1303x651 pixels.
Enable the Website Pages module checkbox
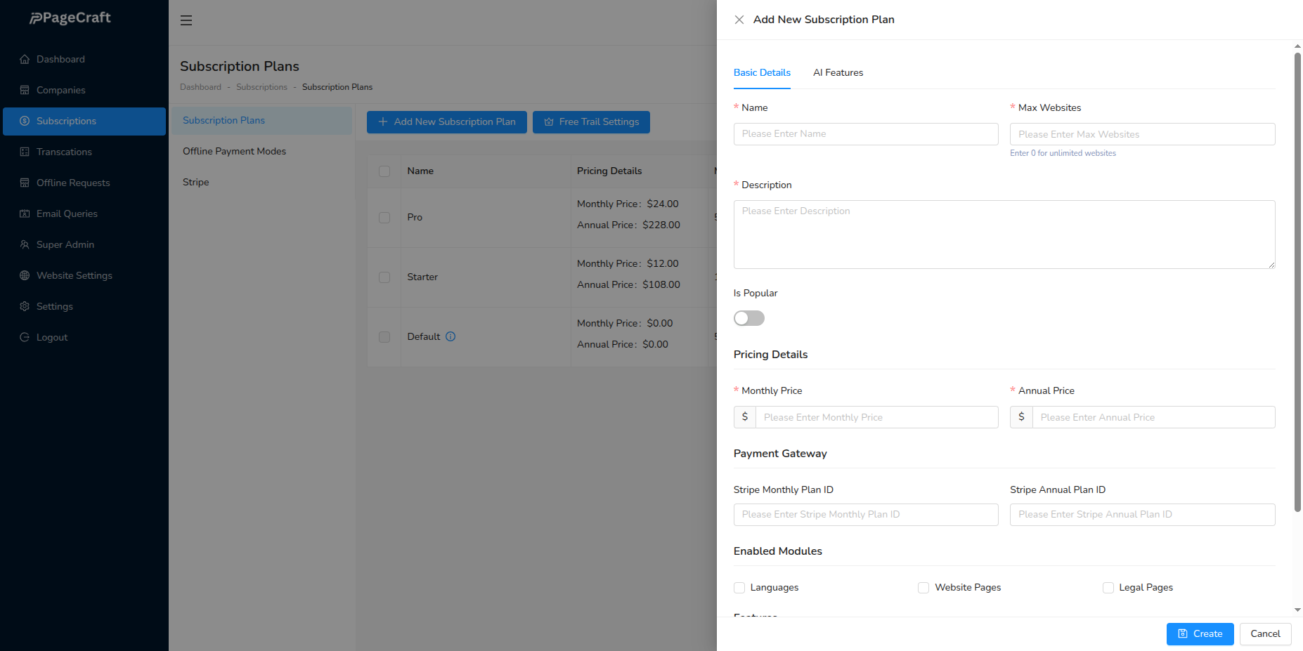coord(923,588)
